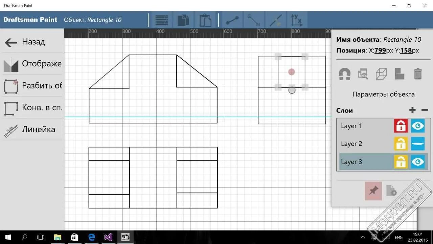This screenshot has width=433, height=244.
Task: Hide Layer 3 with its eye icon
Action: coord(418,162)
